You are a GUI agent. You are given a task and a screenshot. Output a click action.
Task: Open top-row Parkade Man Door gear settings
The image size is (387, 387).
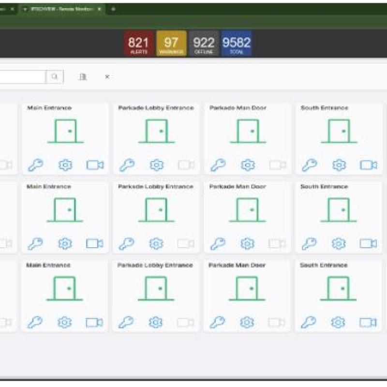[248, 165]
